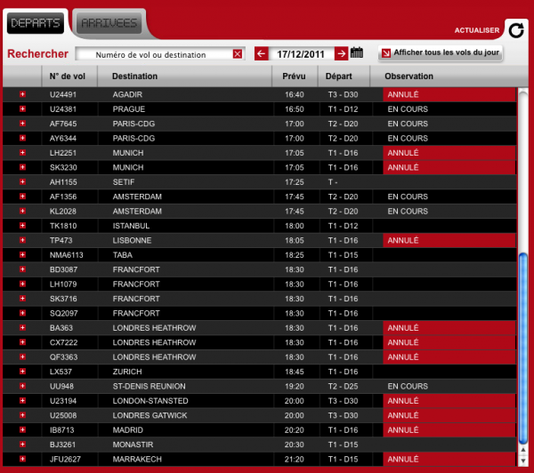Open the calendar date picker icon
The height and width of the screenshot is (473, 534).
(357, 53)
